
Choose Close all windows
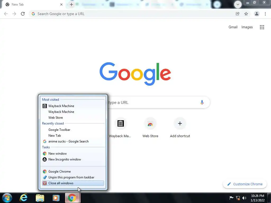pos(73,183)
